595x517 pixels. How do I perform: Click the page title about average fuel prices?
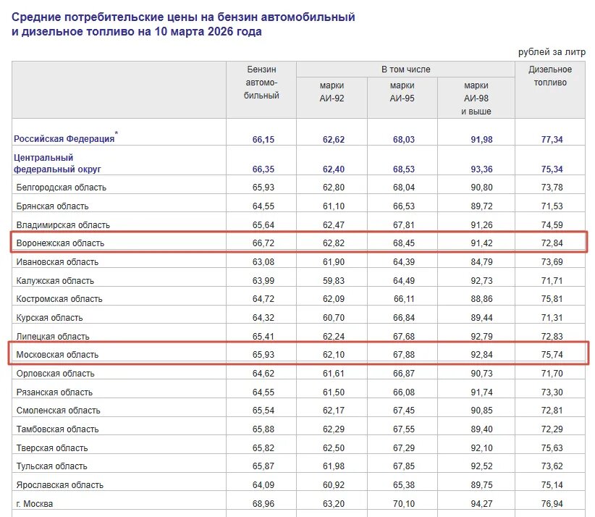(183, 25)
